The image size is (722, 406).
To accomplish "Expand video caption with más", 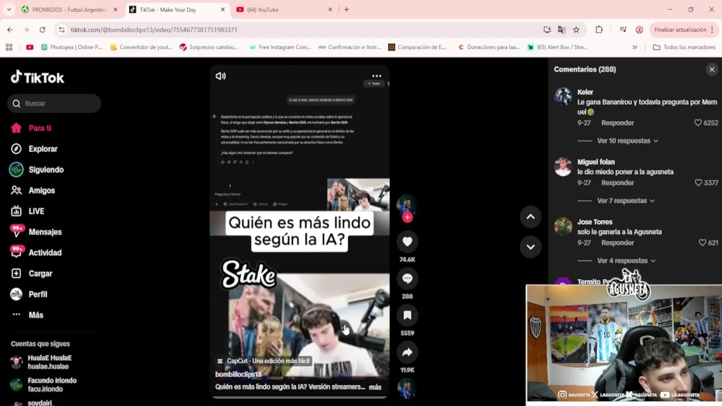I will (375, 387).
